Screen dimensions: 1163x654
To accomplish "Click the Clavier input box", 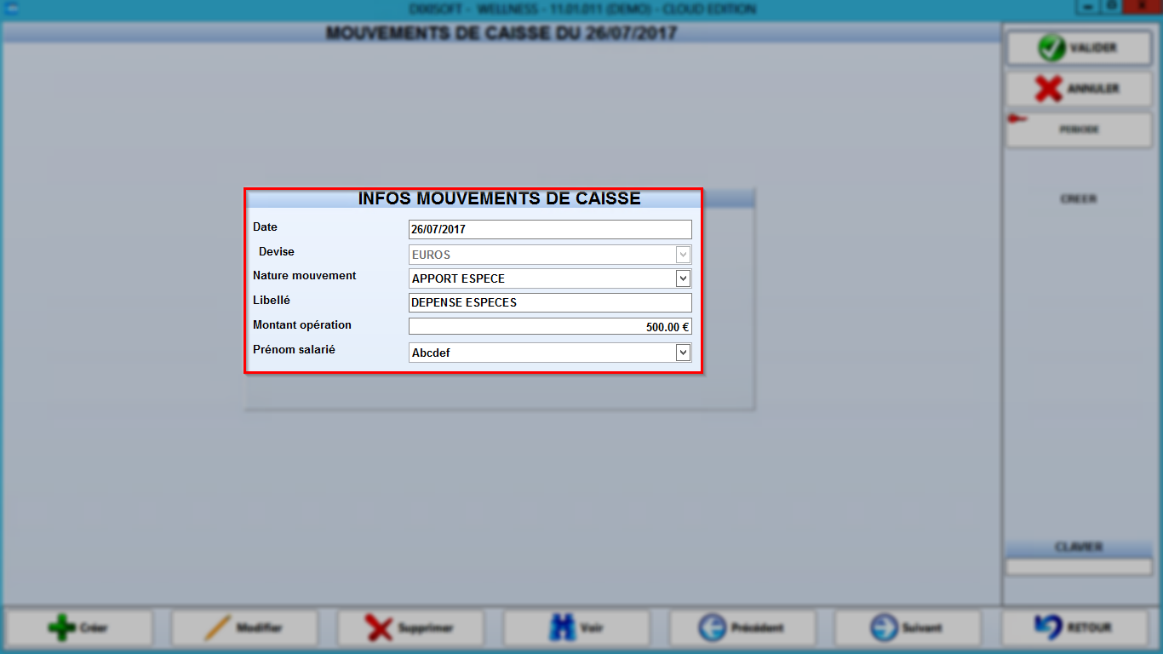I will pos(1079,567).
